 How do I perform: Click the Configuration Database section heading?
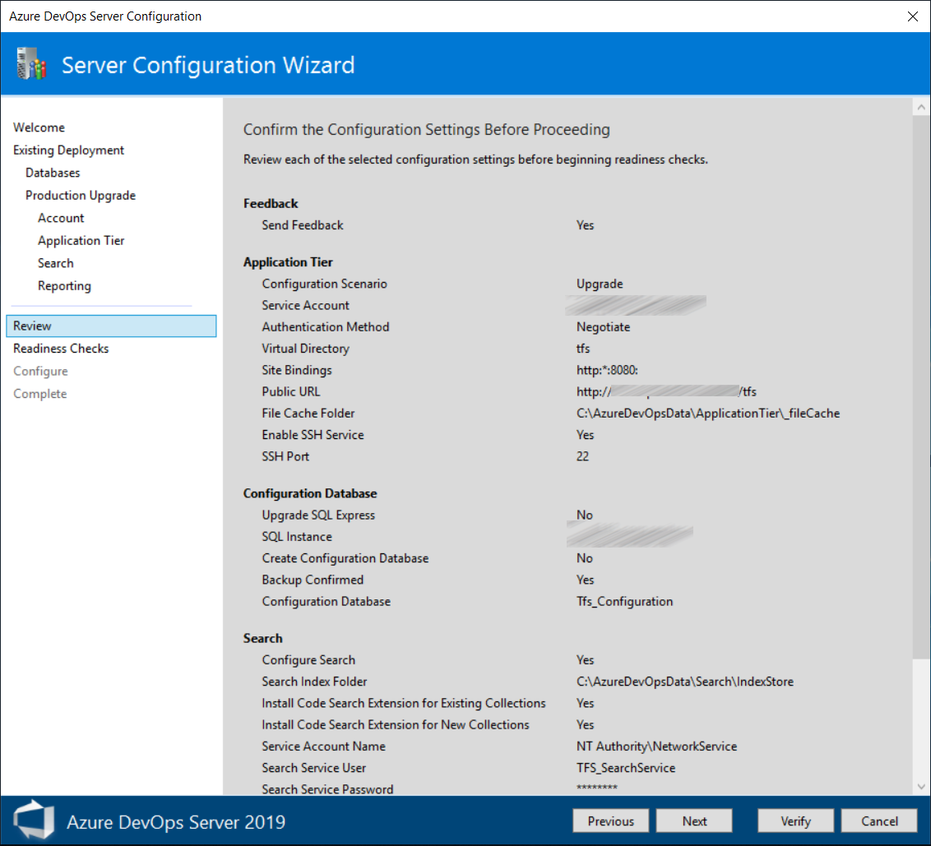pos(310,494)
